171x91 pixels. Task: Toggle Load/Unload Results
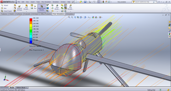(x=42, y=8)
